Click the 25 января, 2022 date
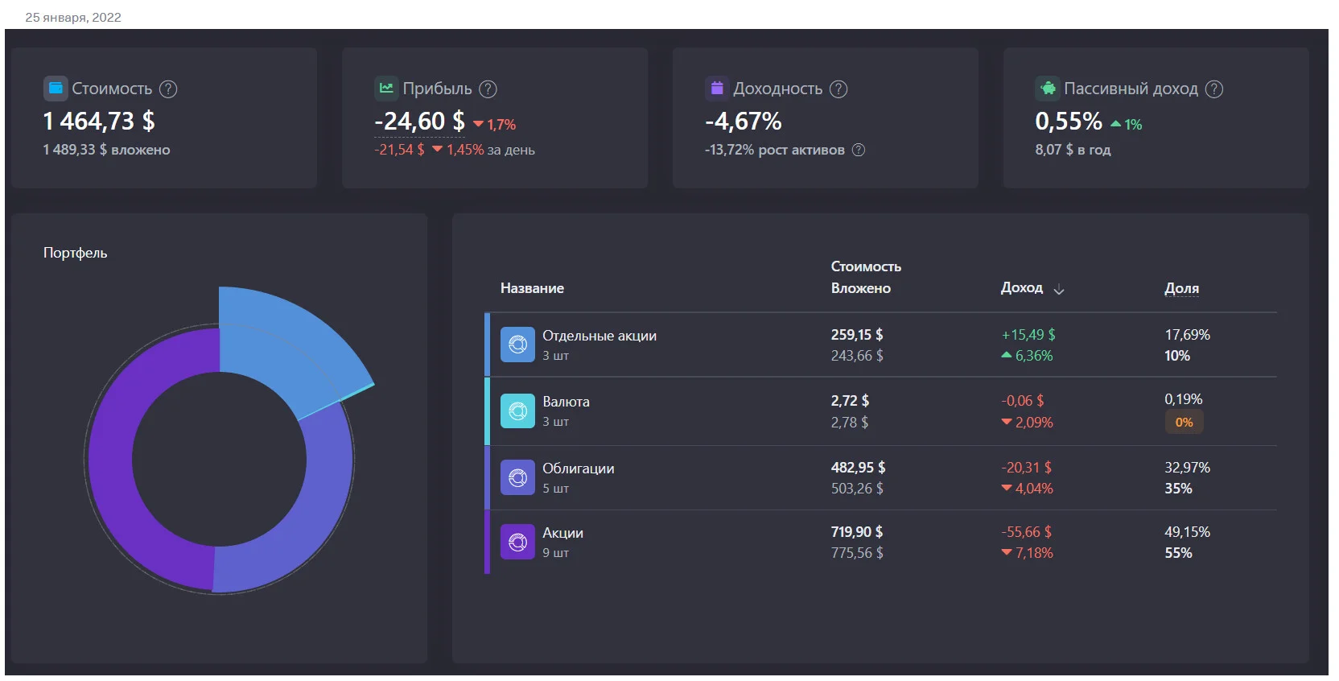 pos(73,17)
